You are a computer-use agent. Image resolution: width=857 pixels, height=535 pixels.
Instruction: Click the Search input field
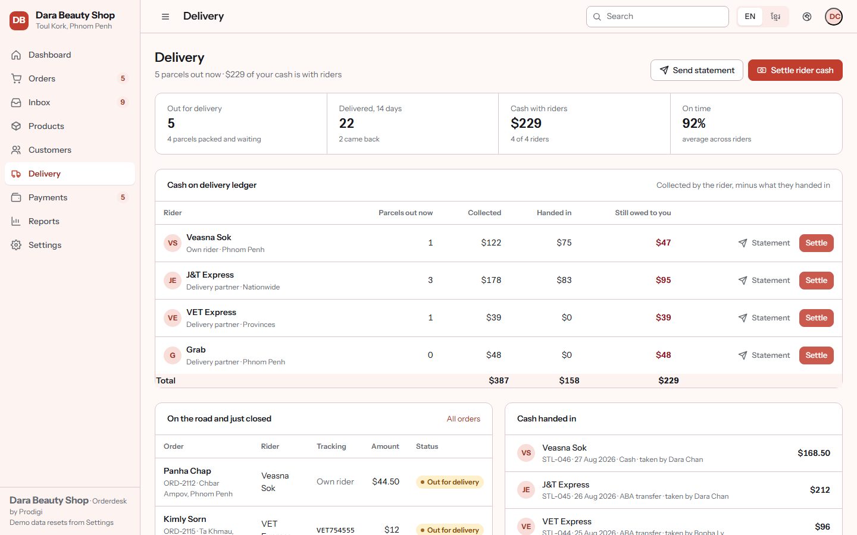tap(658, 17)
